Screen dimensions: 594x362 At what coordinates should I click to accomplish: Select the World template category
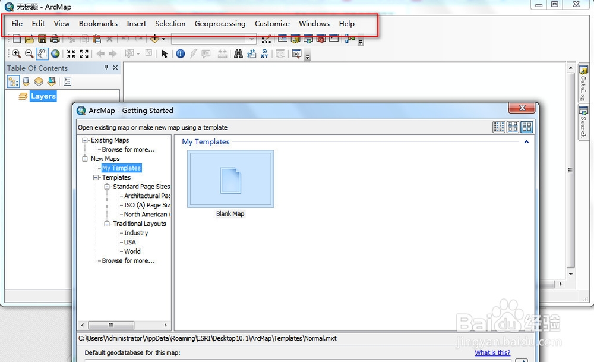click(132, 251)
